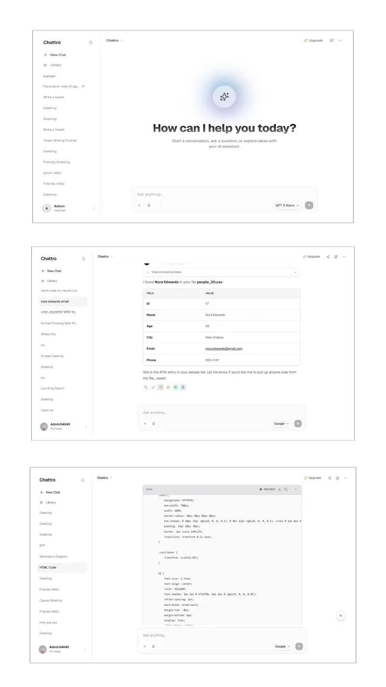Open the 'Lion King Search' chat history item
Image resolution: width=386 pixels, height=687 pixels.
(53, 388)
